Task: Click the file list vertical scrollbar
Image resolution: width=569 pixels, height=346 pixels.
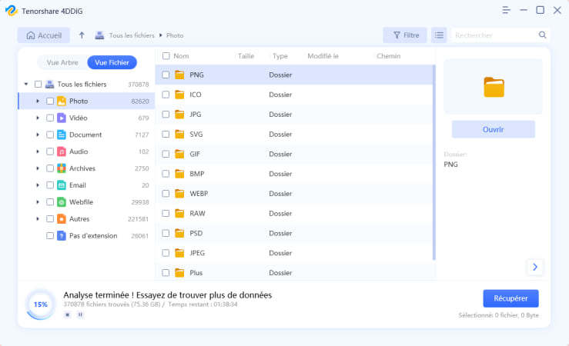Action: [434, 162]
